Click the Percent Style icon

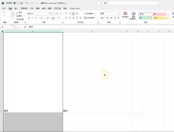pyautogui.click(x=107, y=18)
